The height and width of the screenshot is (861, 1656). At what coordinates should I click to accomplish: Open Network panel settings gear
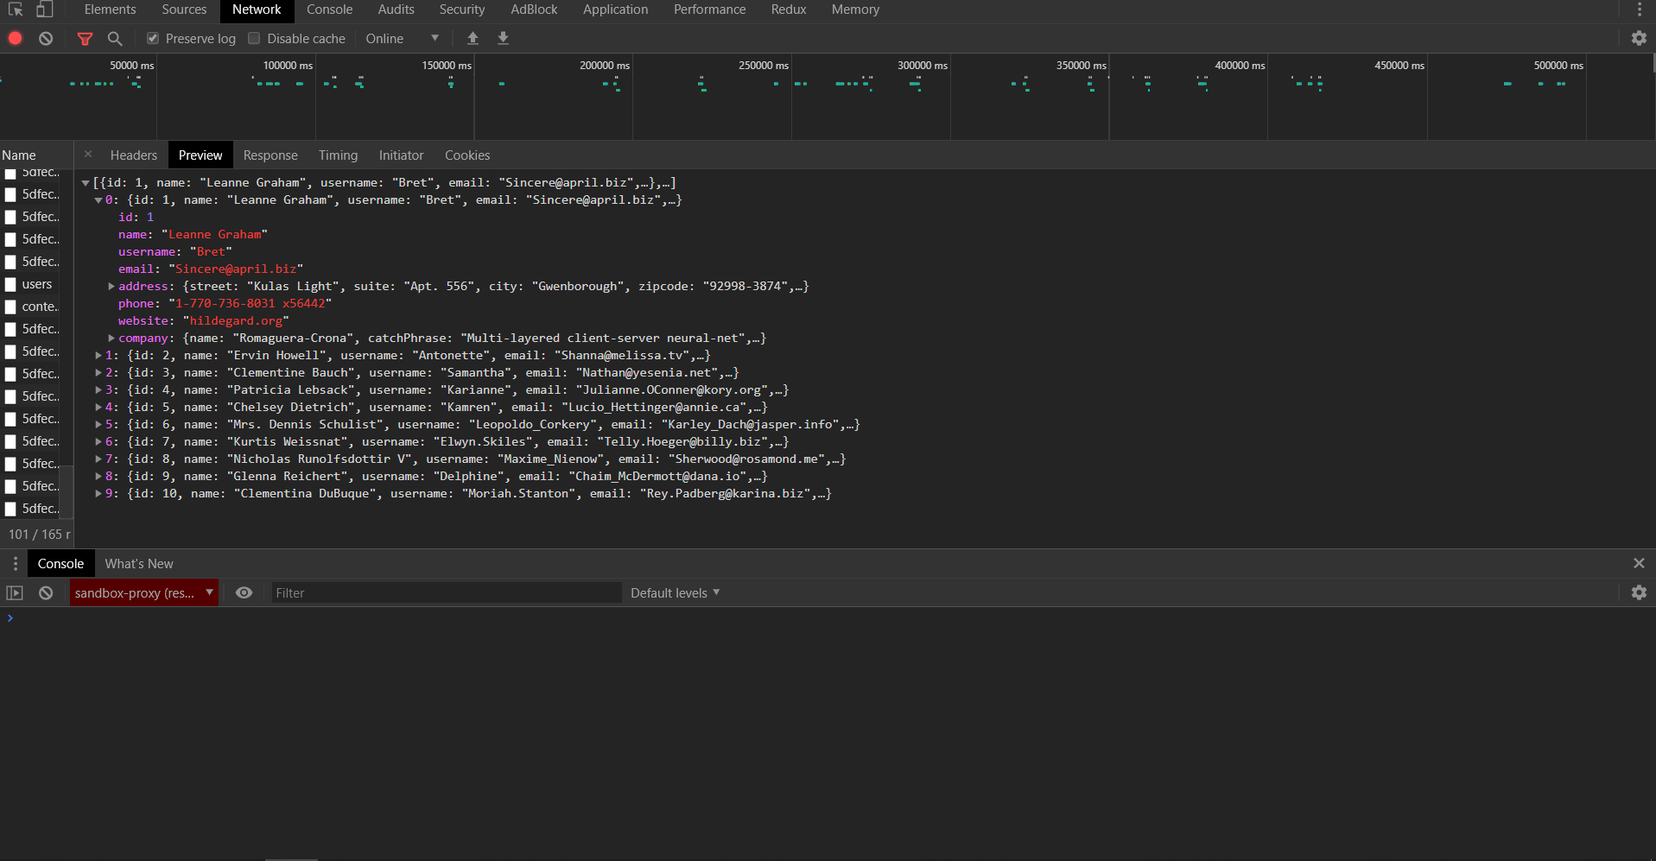click(x=1640, y=38)
